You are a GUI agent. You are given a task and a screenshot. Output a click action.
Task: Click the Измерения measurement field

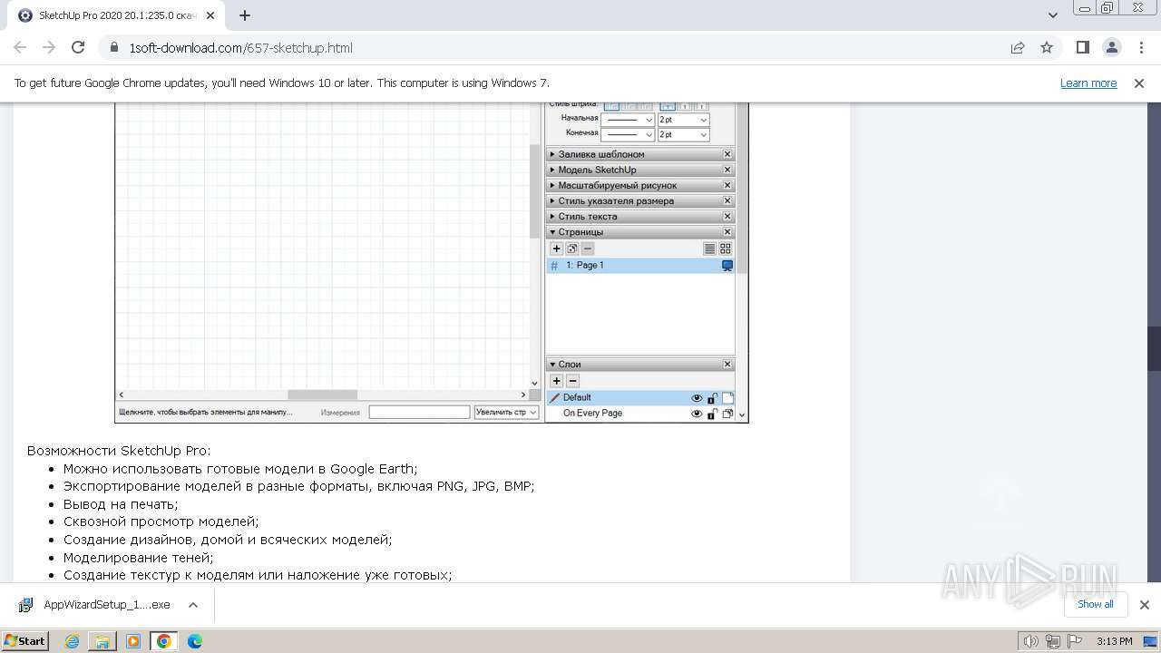[419, 412]
